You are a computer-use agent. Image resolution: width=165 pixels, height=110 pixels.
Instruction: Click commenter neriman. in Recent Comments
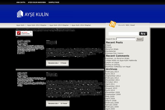[110, 58]
